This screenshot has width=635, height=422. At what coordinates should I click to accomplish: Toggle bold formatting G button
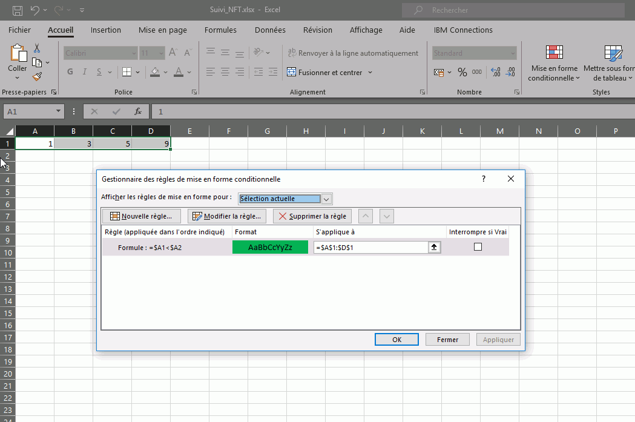coord(70,72)
